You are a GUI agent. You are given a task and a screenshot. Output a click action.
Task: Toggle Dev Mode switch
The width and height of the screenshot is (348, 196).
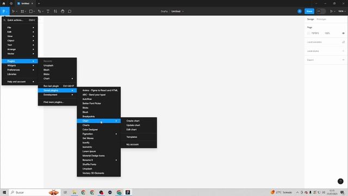coord(321,11)
